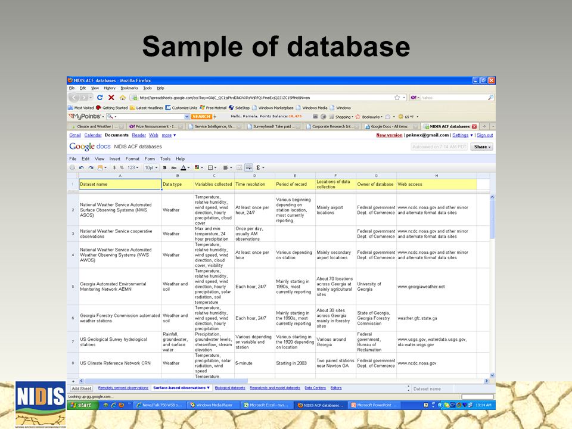Viewport: 572px width, 429px height.
Task: Reload the page in Firefox
Action: click(100, 97)
